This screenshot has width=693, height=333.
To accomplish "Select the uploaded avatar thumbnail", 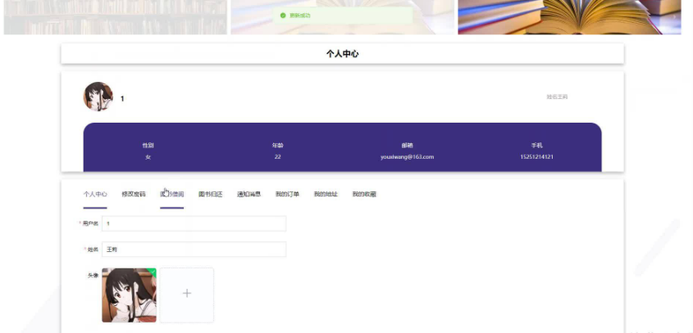I will (x=129, y=295).
